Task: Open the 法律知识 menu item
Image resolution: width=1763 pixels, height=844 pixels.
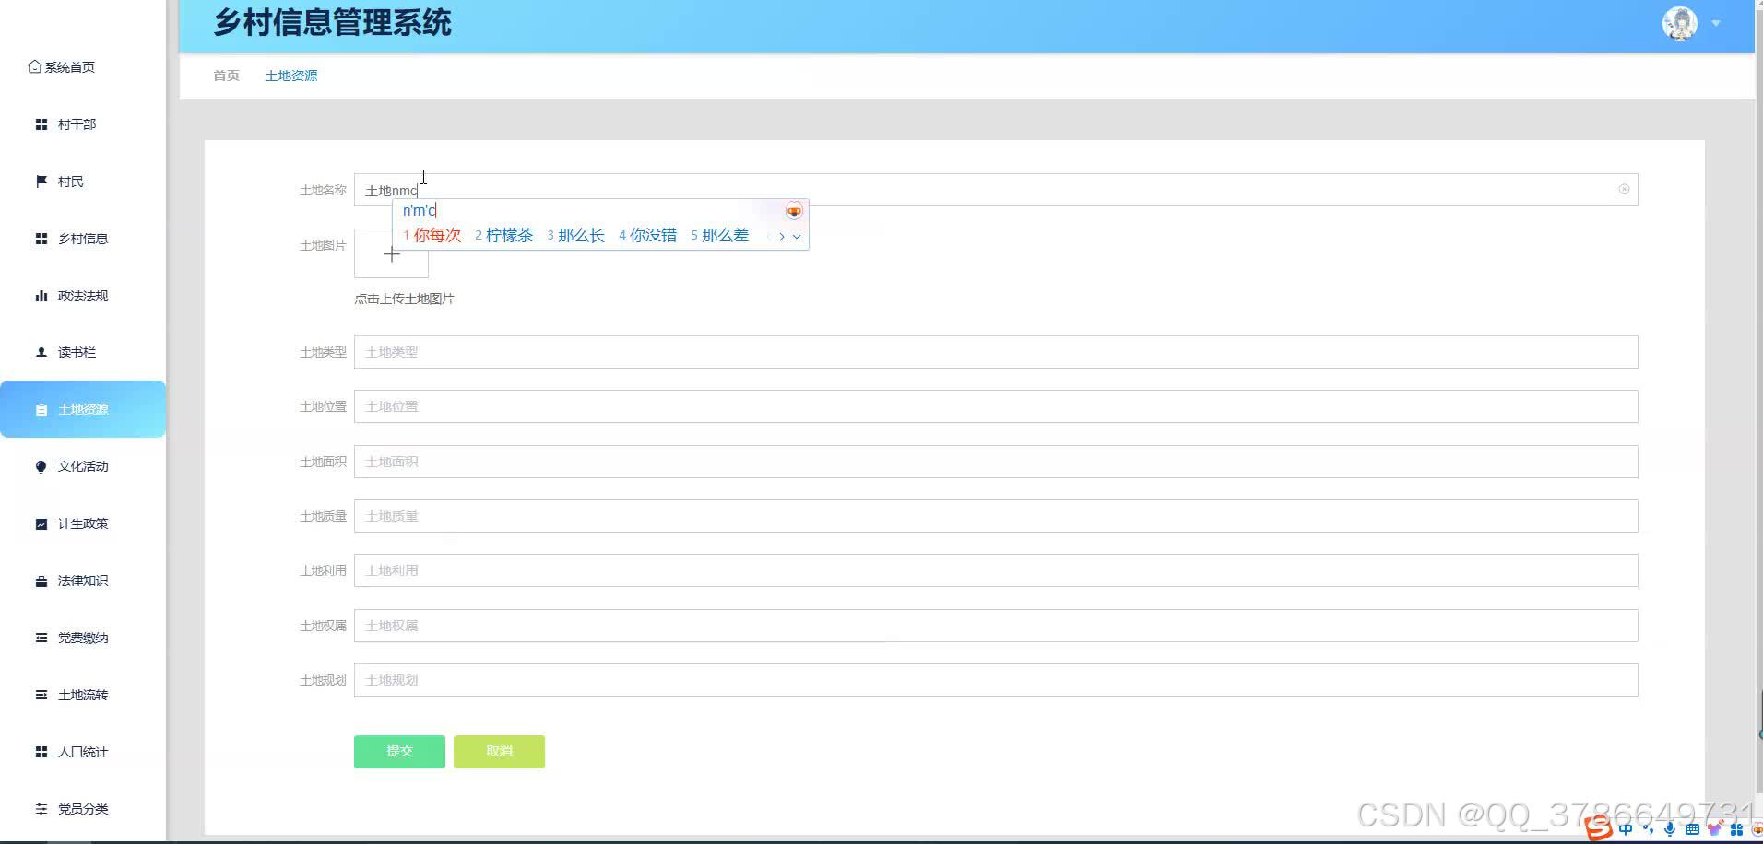Action: click(x=83, y=580)
